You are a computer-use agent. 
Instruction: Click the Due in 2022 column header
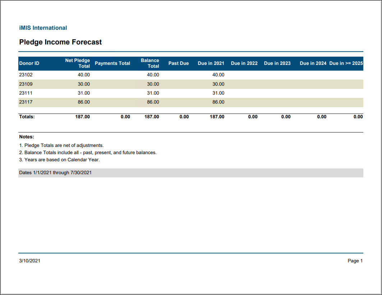(x=244, y=63)
